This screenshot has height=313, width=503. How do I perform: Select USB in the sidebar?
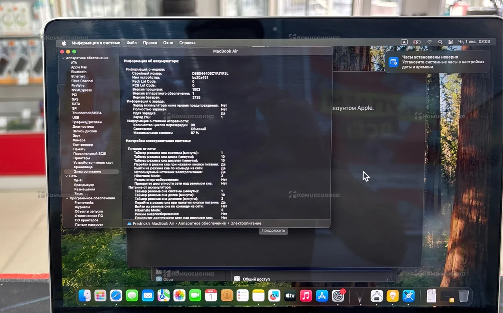point(76,118)
